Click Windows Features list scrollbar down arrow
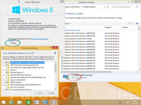Viewport: 141px width, 105px height. click(x=55, y=89)
